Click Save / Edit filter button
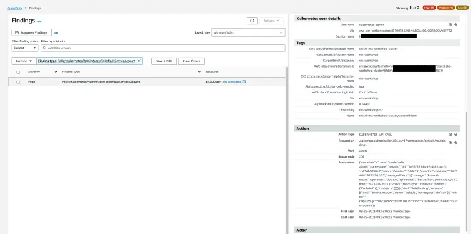 164,61
